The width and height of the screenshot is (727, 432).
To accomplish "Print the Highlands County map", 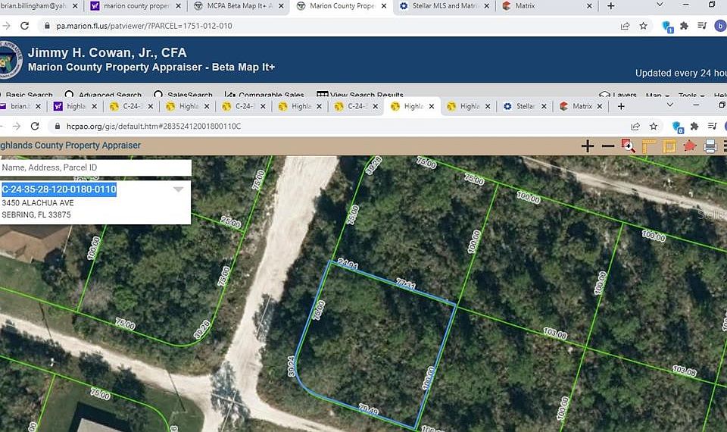I will (x=710, y=146).
